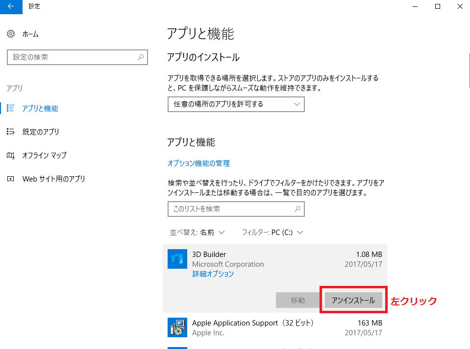
Task: Close the 設定 window
Action: (x=460, y=6)
